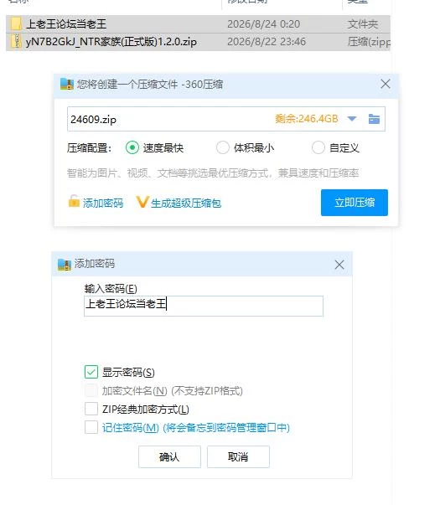Expand the save path dropdown arrow

click(x=352, y=119)
